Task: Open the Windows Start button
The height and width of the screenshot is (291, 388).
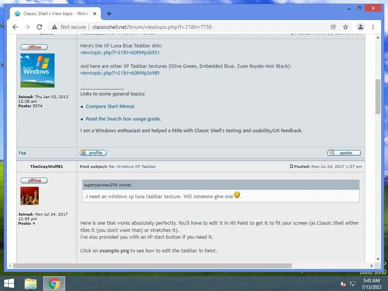Action: pos(9,283)
